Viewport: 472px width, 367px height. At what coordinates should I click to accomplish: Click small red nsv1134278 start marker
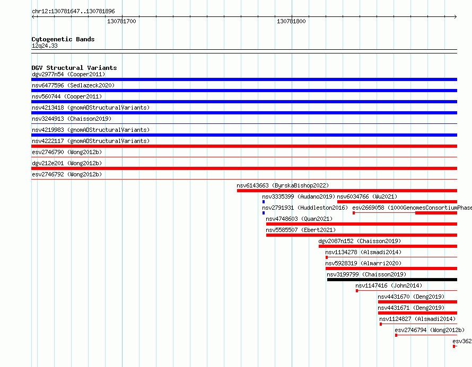[x=327, y=257]
